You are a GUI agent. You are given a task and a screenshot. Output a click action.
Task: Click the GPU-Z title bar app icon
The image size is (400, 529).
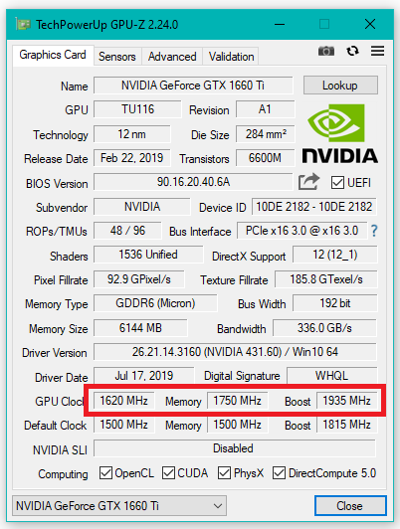(x=23, y=25)
